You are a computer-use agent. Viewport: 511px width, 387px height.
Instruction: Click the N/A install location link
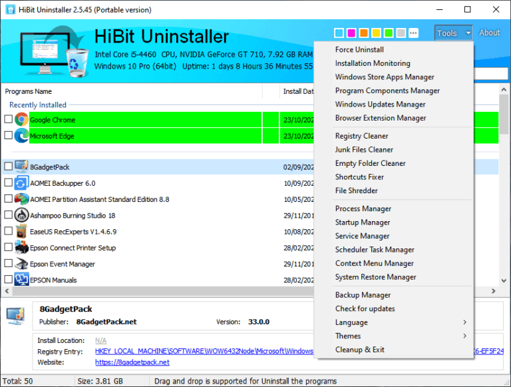click(100, 340)
